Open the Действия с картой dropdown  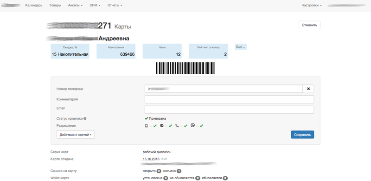[x=76, y=135]
